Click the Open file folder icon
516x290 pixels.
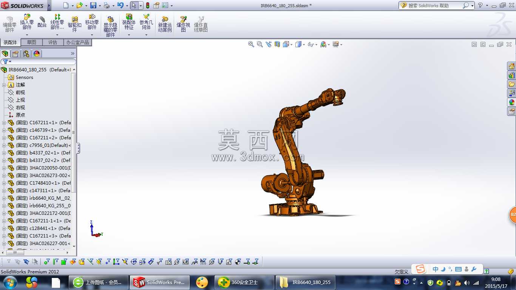[79, 5]
